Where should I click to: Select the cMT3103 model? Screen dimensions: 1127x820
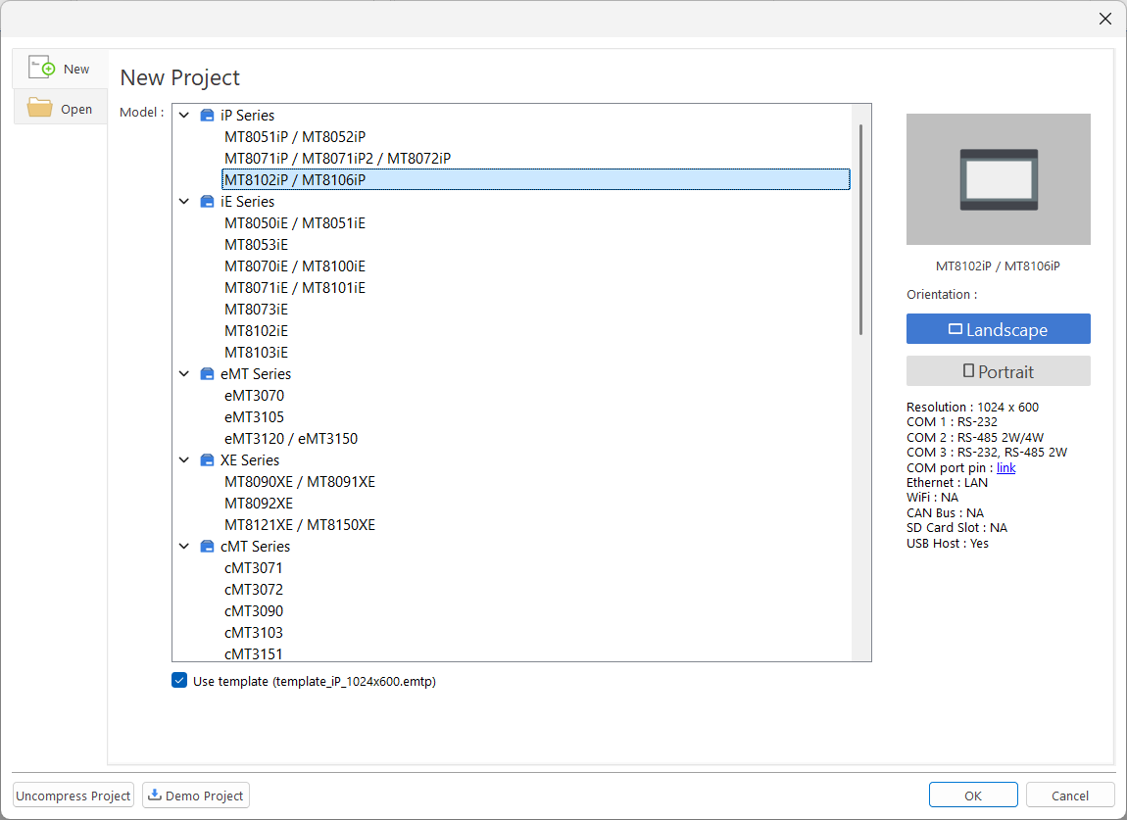[254, 633]
